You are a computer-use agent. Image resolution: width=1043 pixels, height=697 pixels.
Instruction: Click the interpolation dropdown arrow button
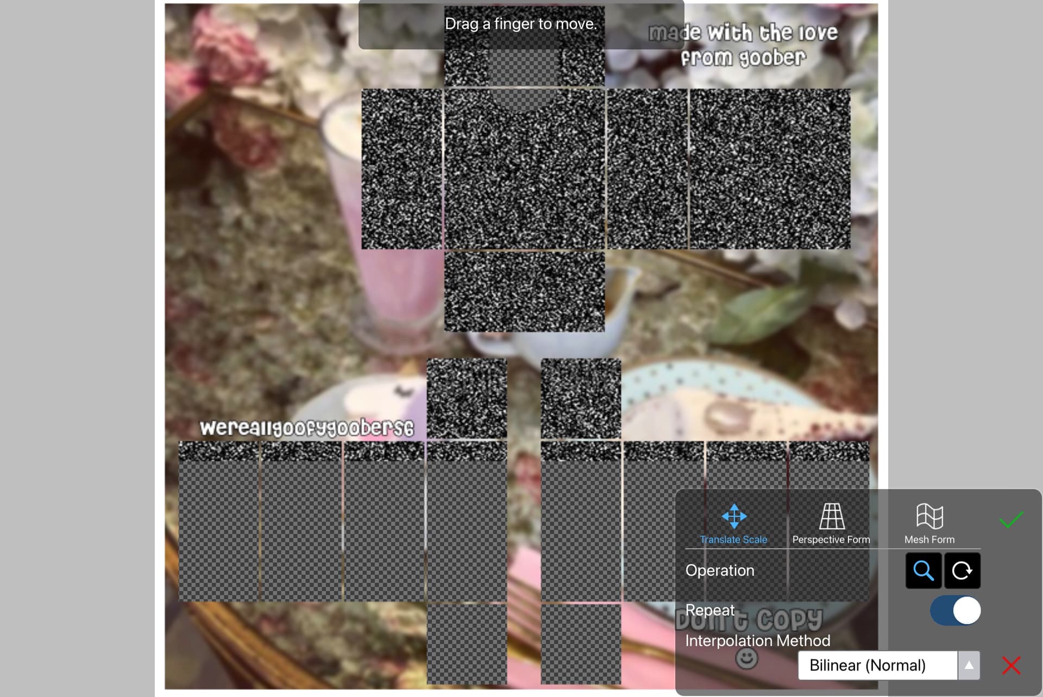969,665
